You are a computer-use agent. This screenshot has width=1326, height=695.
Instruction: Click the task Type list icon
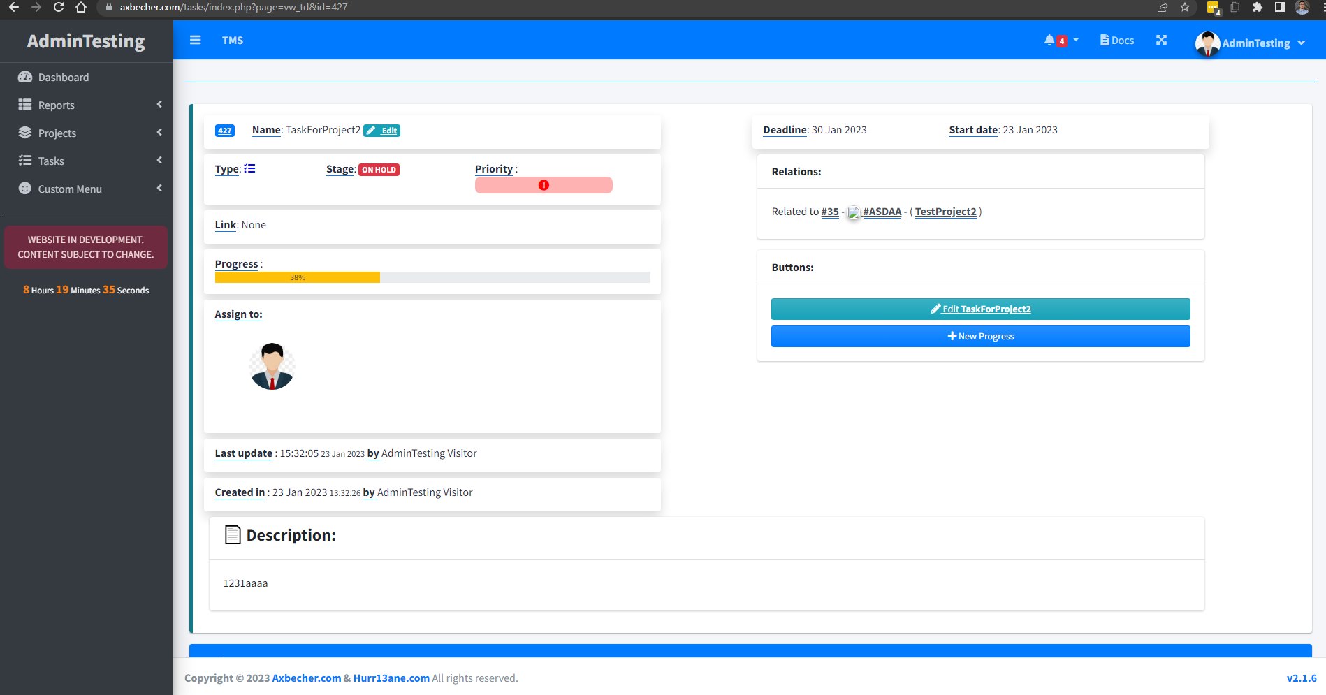pyautogui.click(x=250, y=168)
